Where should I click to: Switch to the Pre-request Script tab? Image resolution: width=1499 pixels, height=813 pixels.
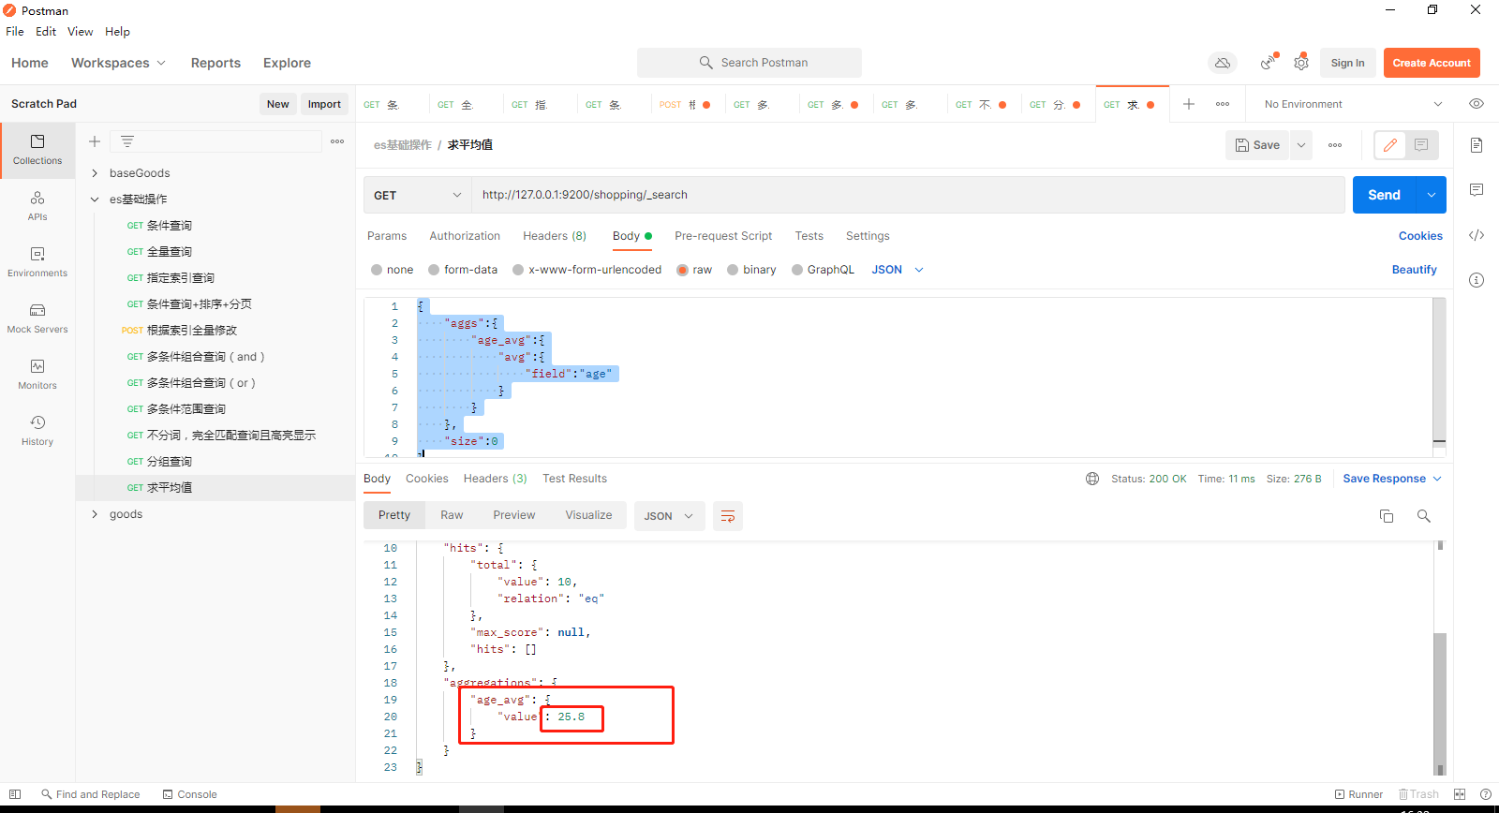coord(723,236)
